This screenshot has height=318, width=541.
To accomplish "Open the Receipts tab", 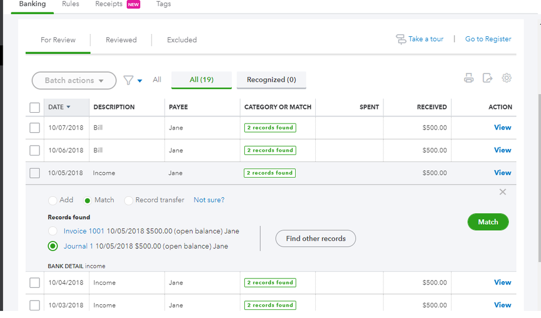I will [x=108, y=4].
